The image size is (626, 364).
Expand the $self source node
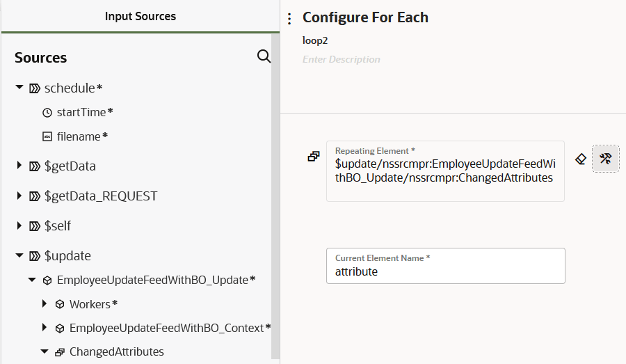coord(19,225)
